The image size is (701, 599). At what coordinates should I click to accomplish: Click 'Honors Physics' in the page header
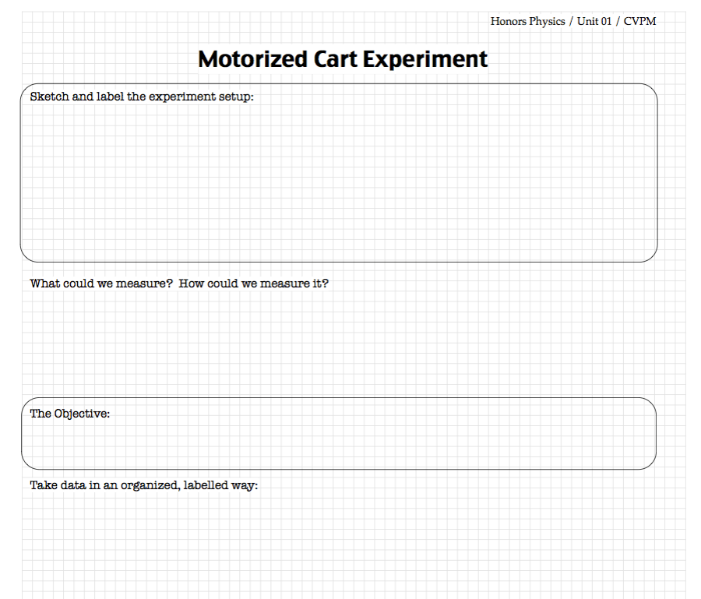click(527, 21)
